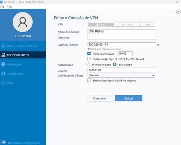The height and width of the screenshot is (145, 181).
Task: Select Prompt no login radio option
Action: point(88,64)
